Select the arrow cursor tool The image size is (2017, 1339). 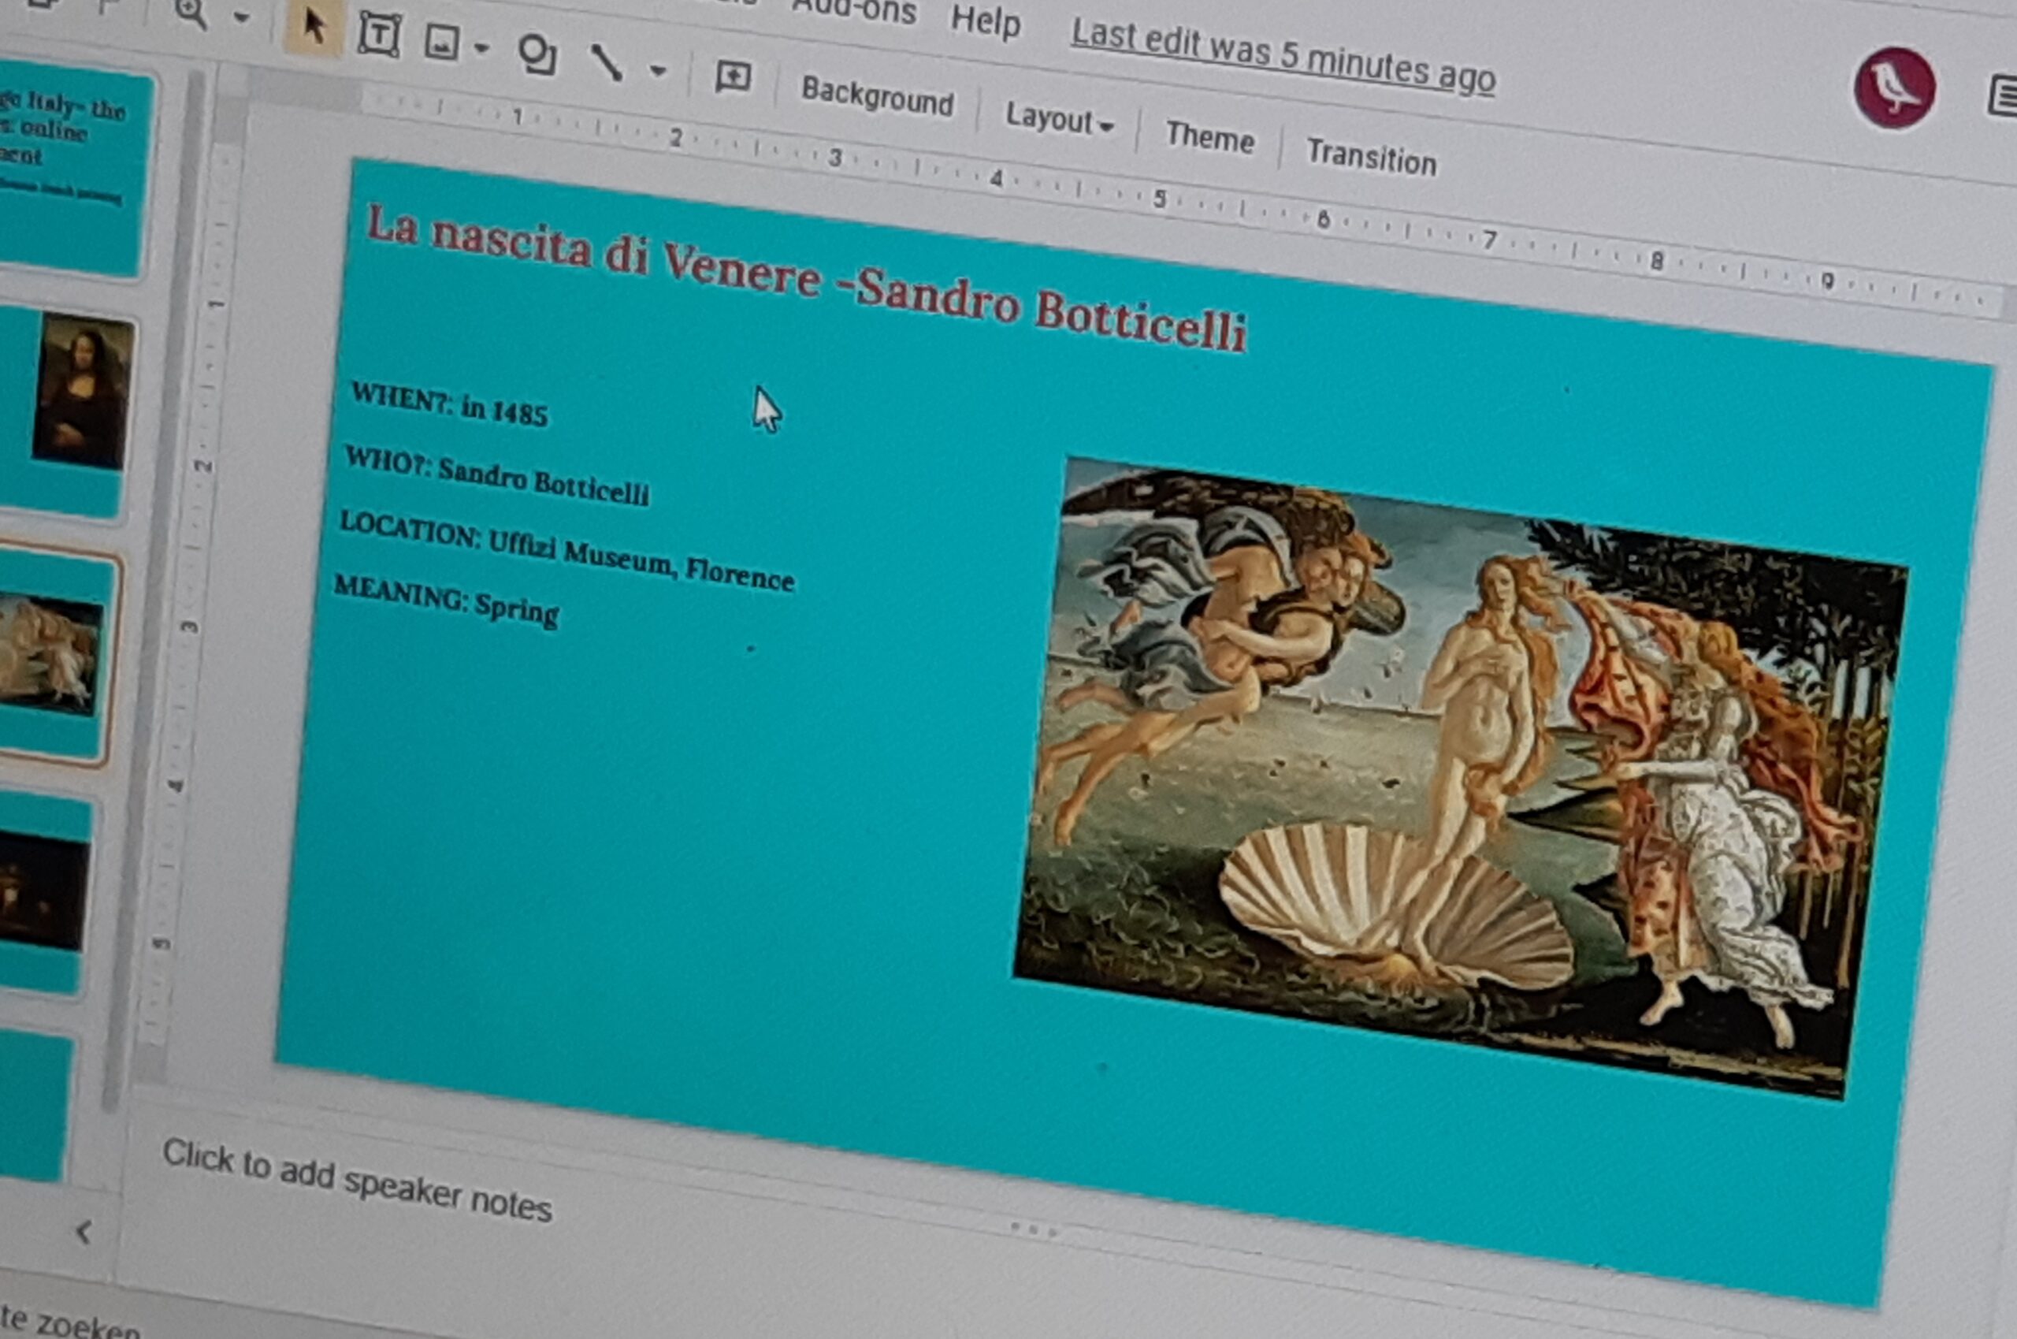314,28
